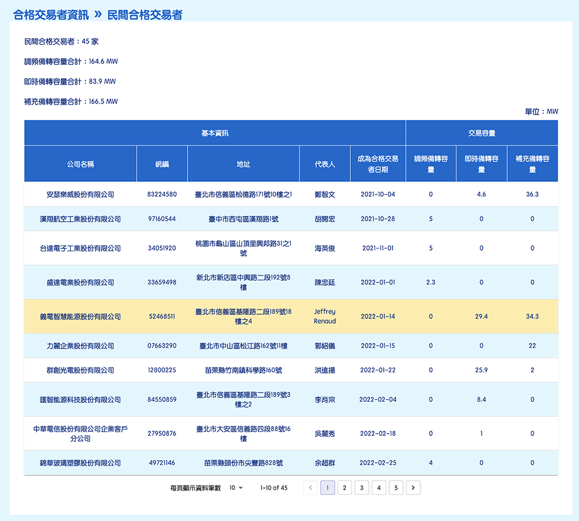Click the previous page arrow

[310, 488]
